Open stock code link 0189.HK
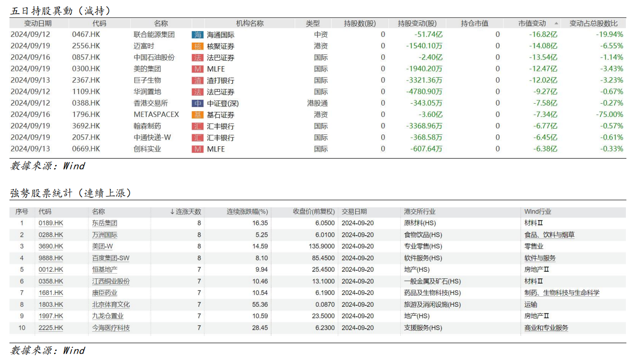 point(51,223)
